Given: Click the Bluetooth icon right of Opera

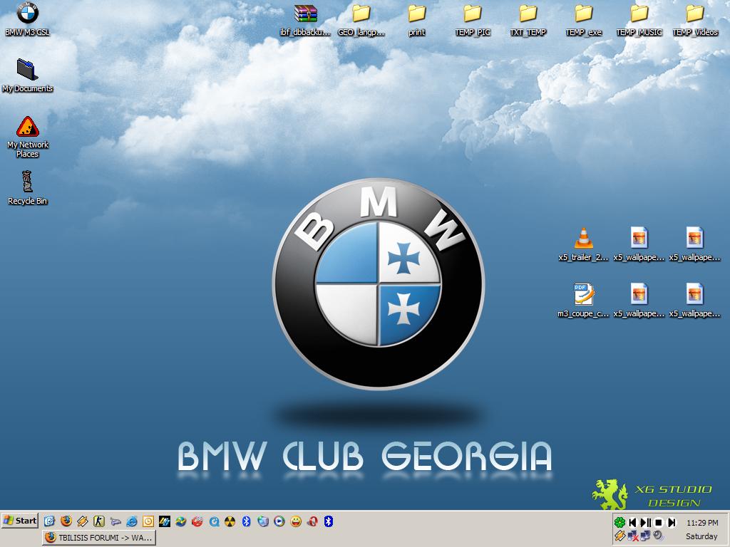Looking at the screenshot, I should point(329,521).
